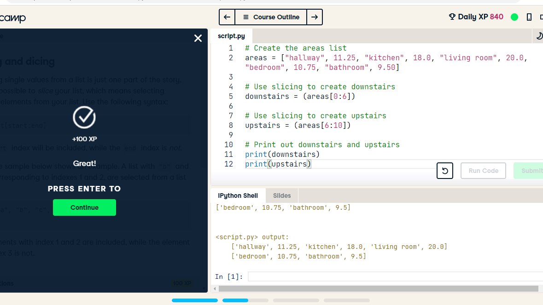Click into the IPython In [1] input field
The height and width of the screenshot is (305, 543).
(x=395, y=276)
